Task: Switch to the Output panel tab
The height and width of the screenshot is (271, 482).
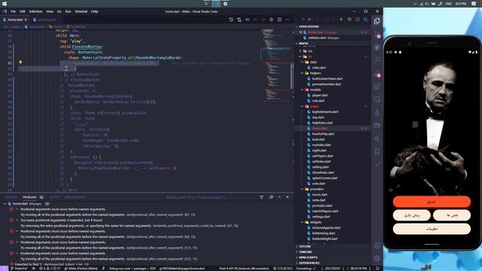Action: [54, 197]
